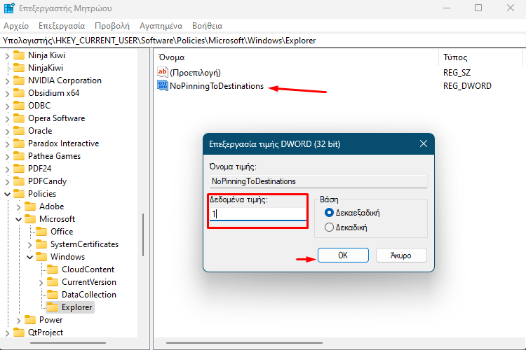Click the CurrentVersion folder icon

pos(53,282)
